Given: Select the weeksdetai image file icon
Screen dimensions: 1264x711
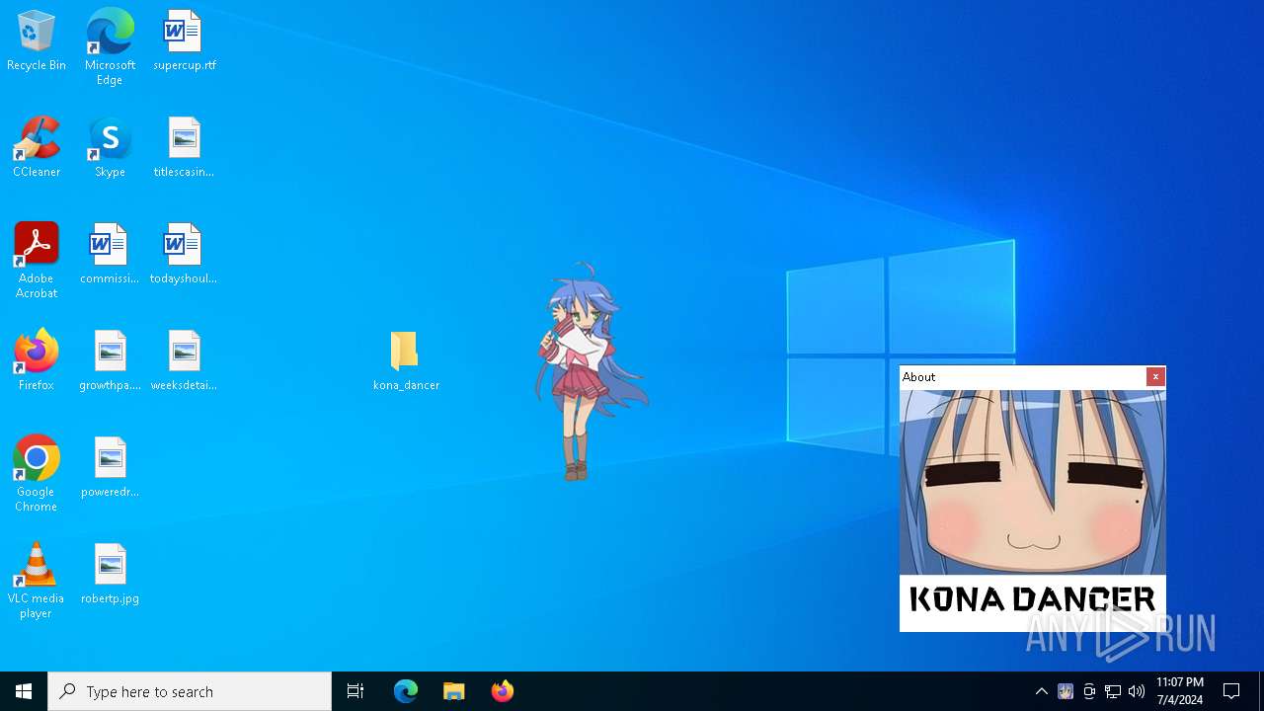Looking at the screenshot, I should point(185,360).
